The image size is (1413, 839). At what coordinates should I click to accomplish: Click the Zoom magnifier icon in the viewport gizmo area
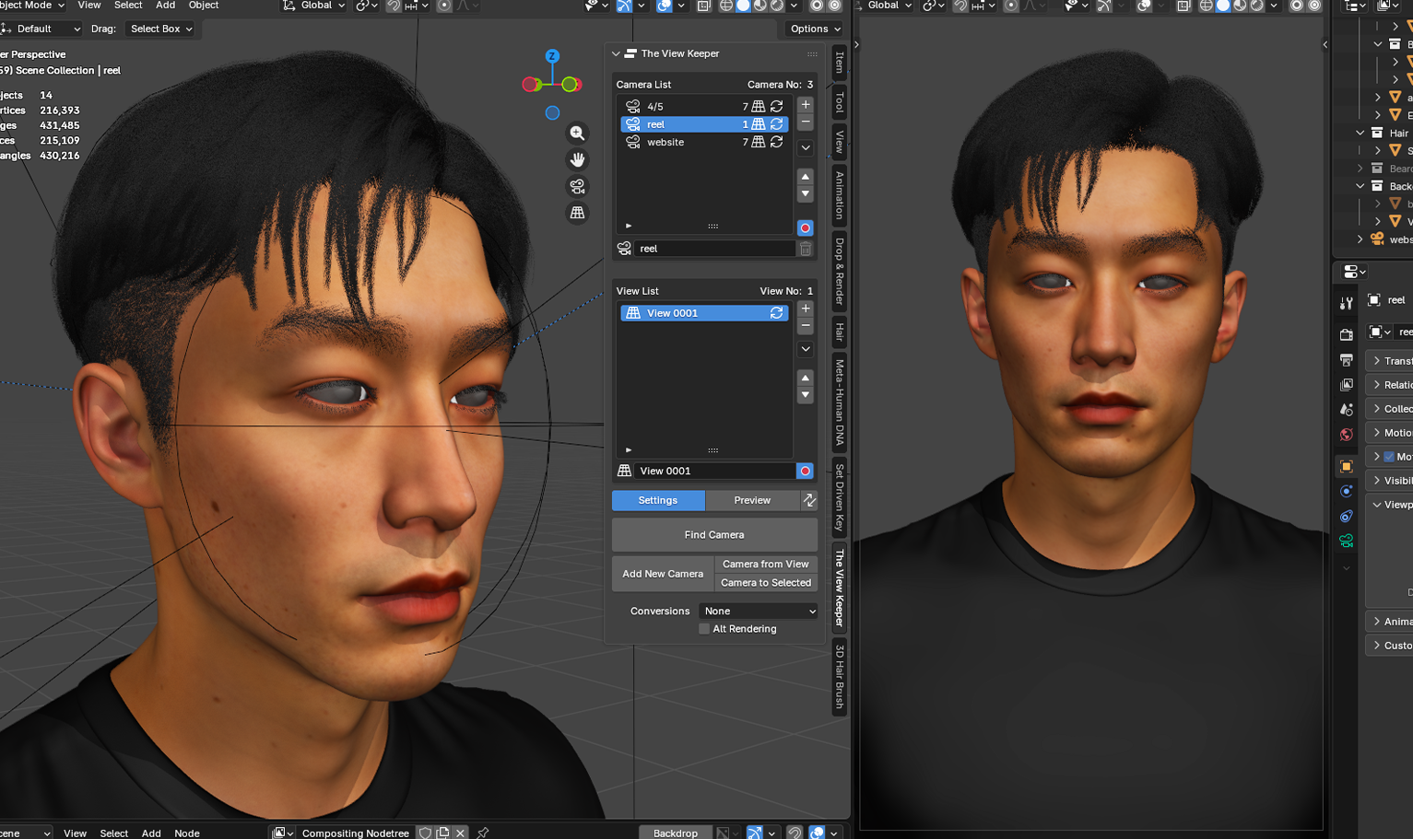pyautogui.click(x=577, y=133)
